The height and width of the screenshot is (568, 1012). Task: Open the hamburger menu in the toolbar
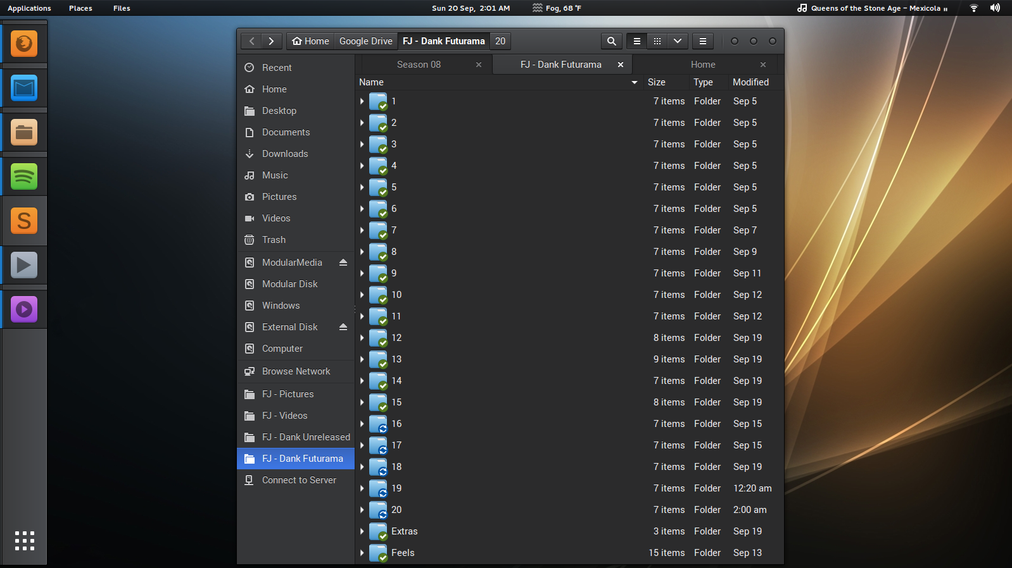[703, 41]
